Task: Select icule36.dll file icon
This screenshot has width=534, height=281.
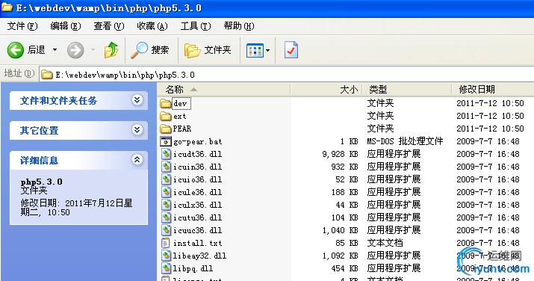Action: tap(166, 192)
